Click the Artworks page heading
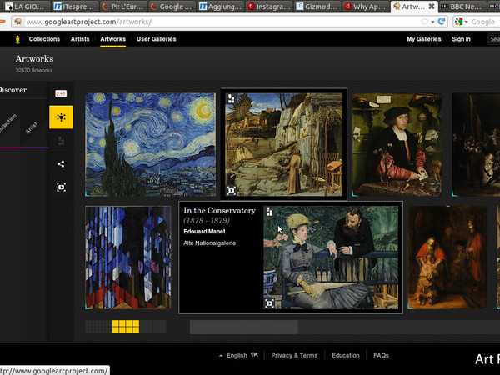 click(x=34, y=59)
